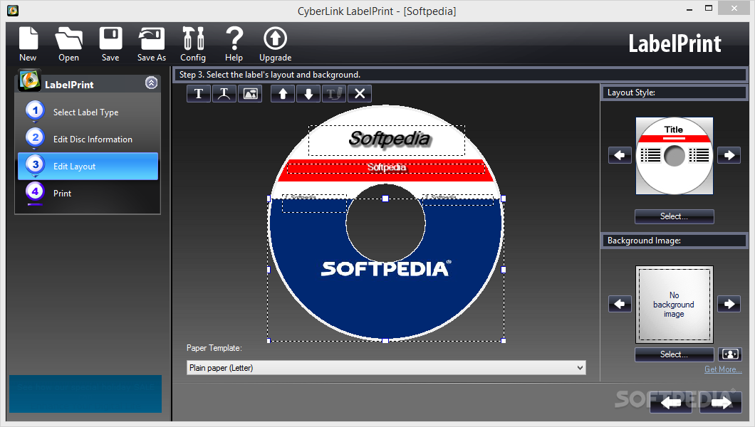755x427 pixels.
Task: Open the Help question mark
Action: [x=234, y=44]
